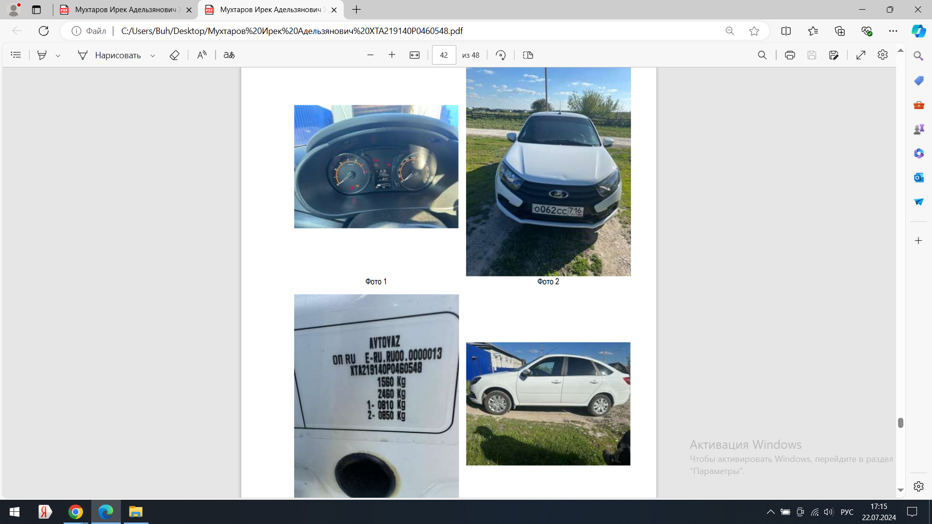Open PDF viewer settings gear

coord(882,55)
